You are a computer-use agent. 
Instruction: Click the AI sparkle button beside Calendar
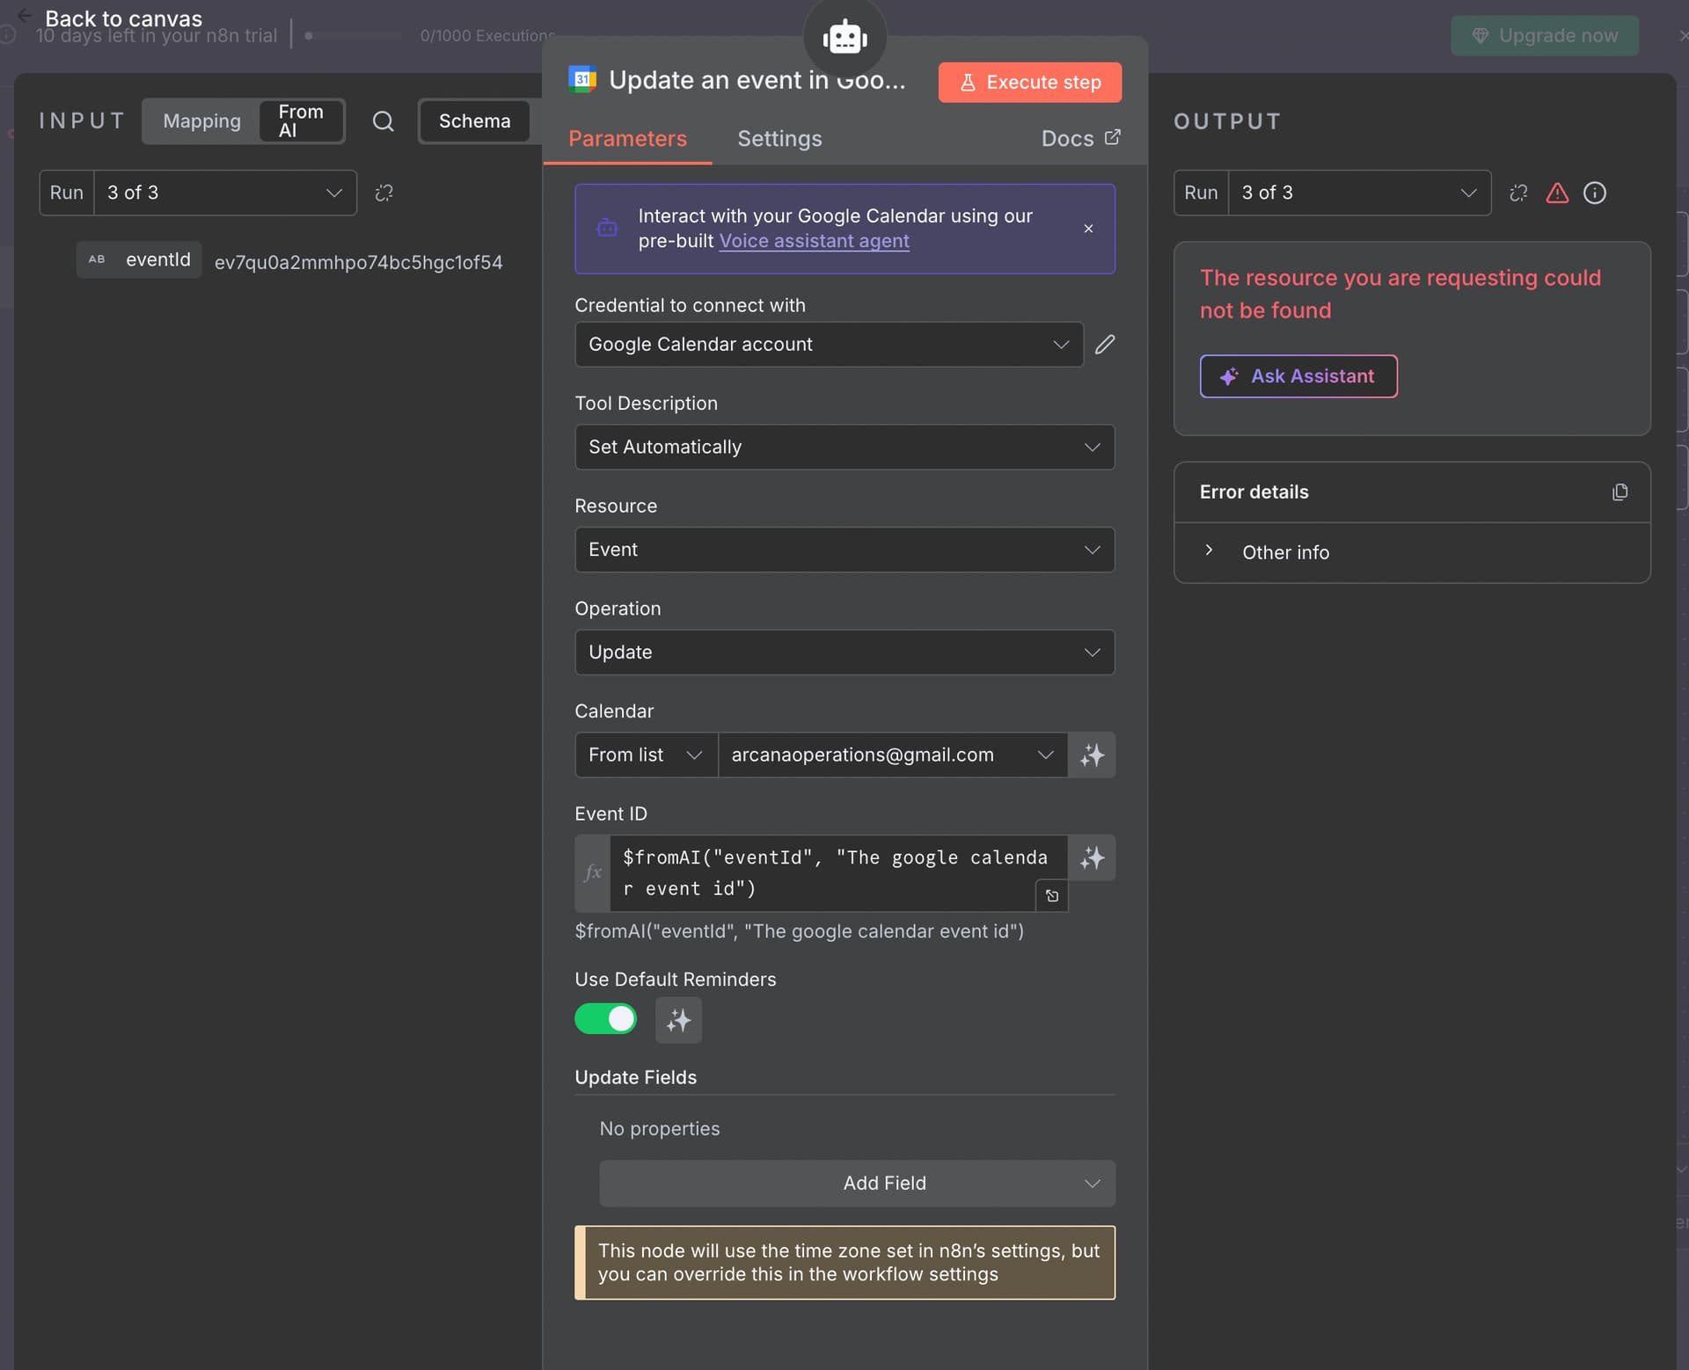coord(1092,755)
